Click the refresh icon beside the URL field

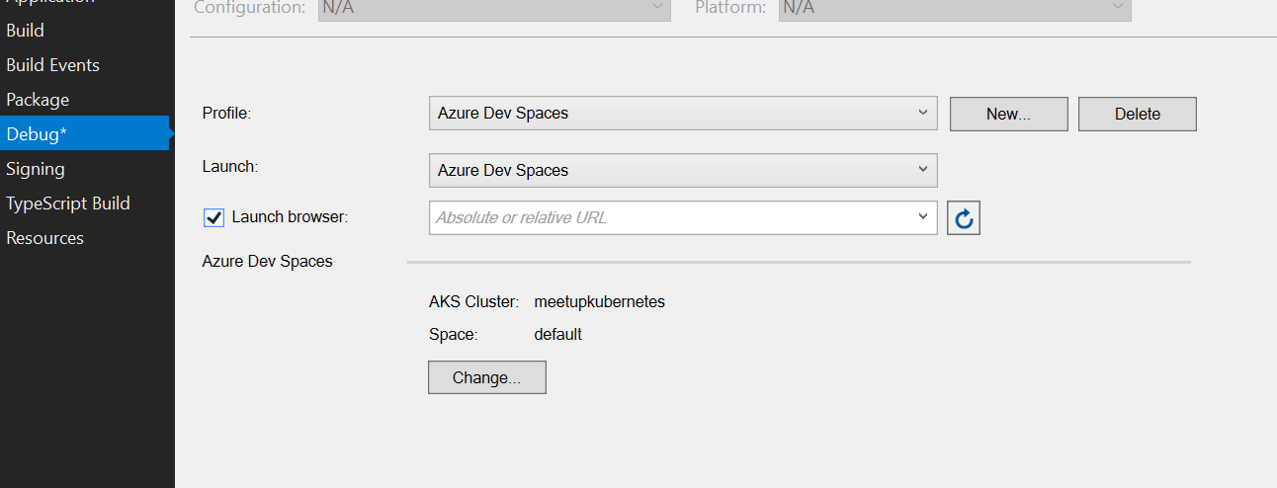[964, 218]
